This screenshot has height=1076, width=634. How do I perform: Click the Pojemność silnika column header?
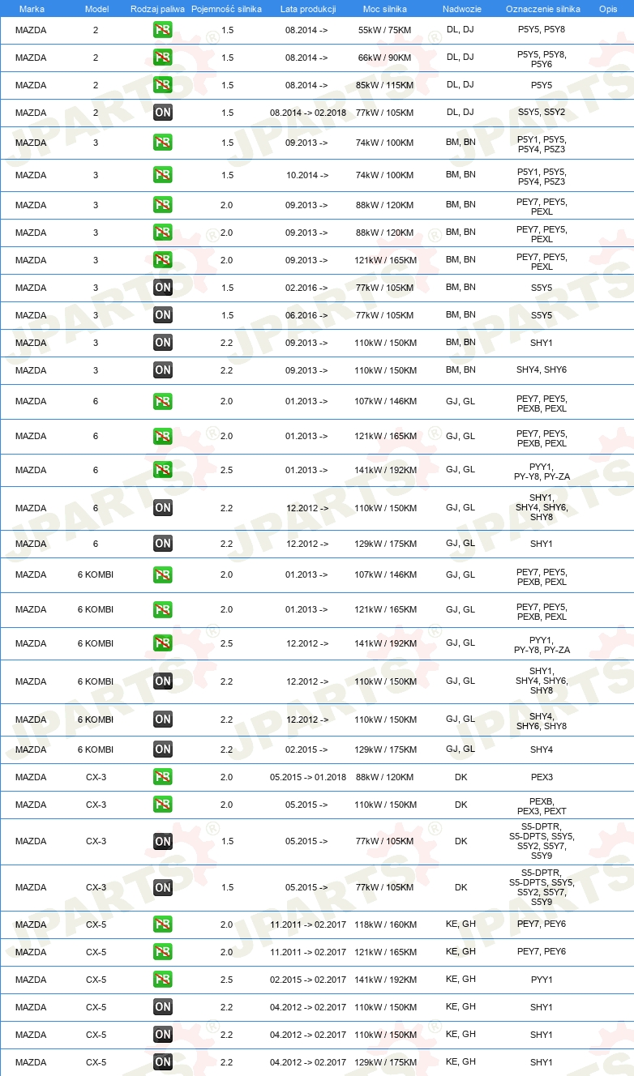click(x=227, y=8)
